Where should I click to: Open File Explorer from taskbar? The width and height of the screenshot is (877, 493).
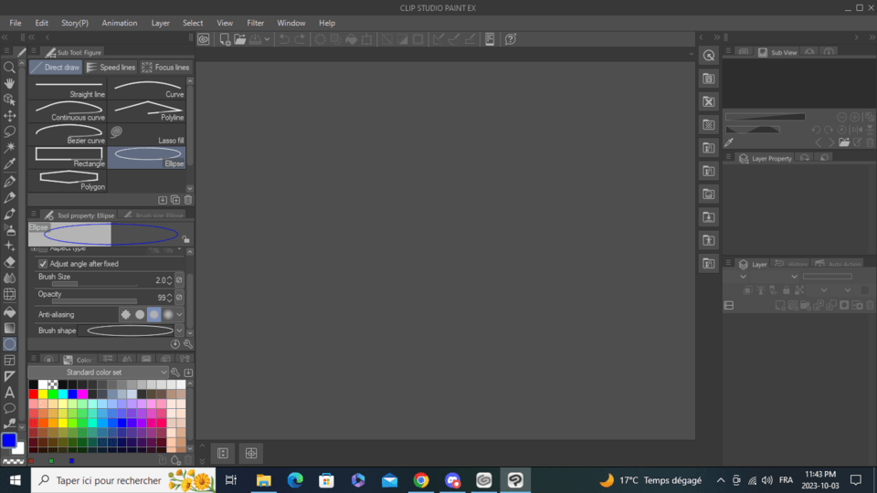pyautogui.click(x=263, y=480)
